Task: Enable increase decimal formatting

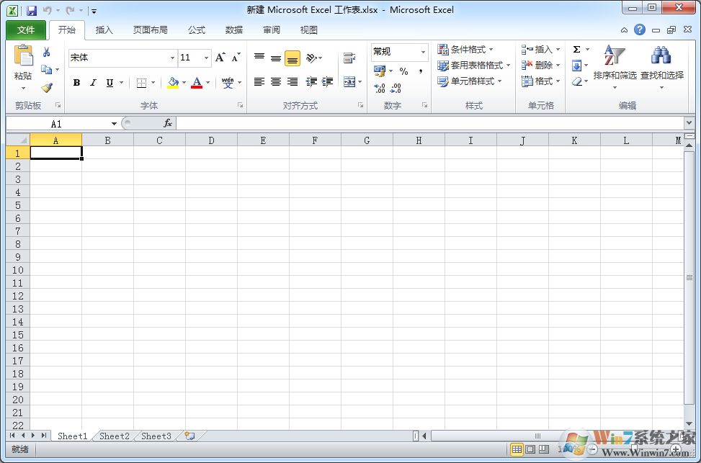Action: point(380,87)
